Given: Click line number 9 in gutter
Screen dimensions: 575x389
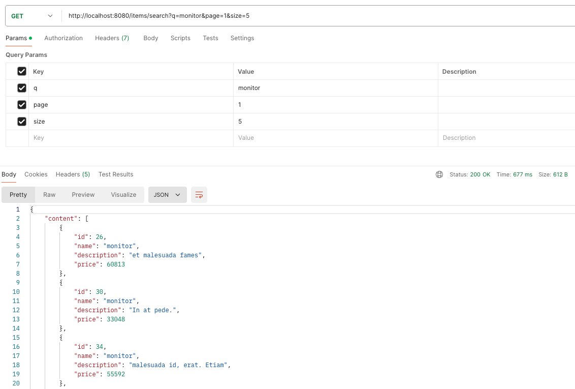Looking at the screenshot, I should tap(18, 283).
